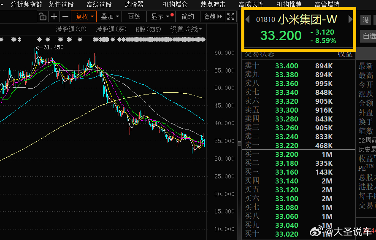Toggle 港股通(沪) indicator
This screenshot has height=240, width=376.
pos(71,29)
